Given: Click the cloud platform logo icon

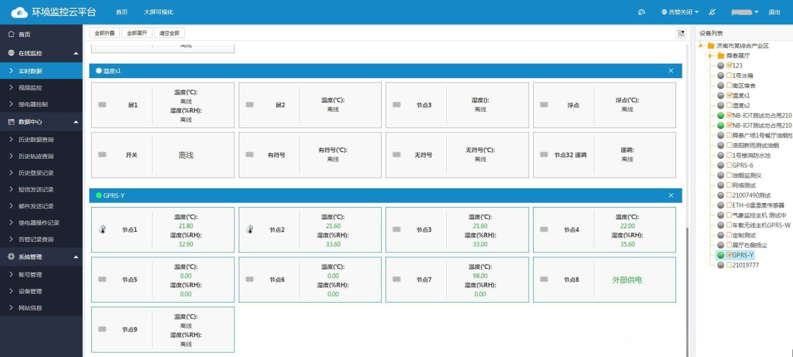Looking at the screenshot, I should (x=20, y=13).
